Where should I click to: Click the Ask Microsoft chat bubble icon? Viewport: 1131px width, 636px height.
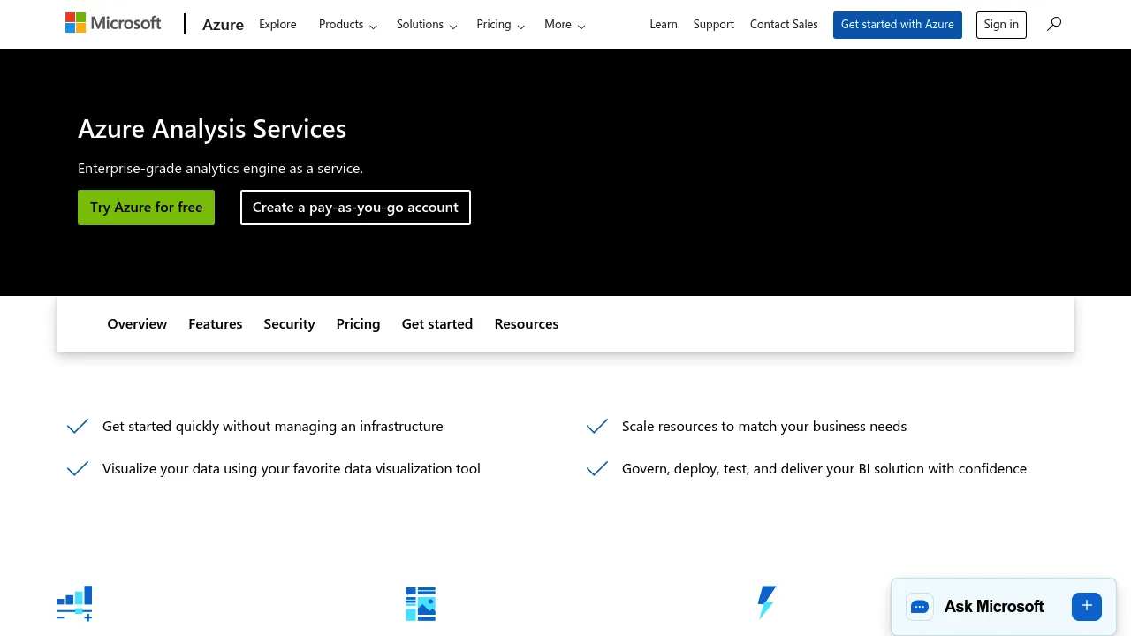pos(920,607)
